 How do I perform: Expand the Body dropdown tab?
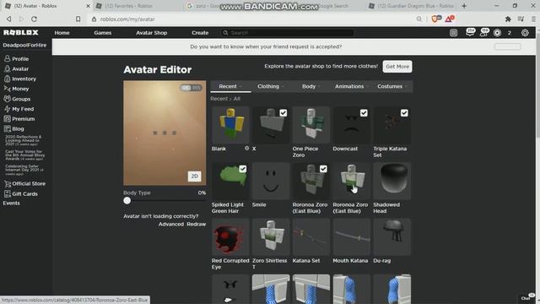click(311, 86)
